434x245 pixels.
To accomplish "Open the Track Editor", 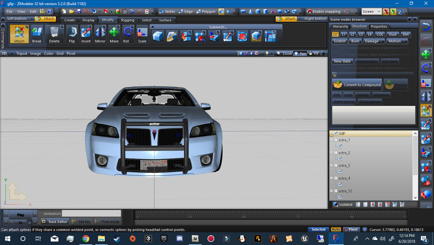I will [55, 222].
